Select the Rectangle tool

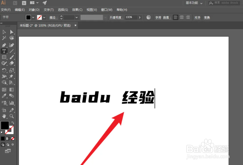pyautogui.click(x=4, y=57)
